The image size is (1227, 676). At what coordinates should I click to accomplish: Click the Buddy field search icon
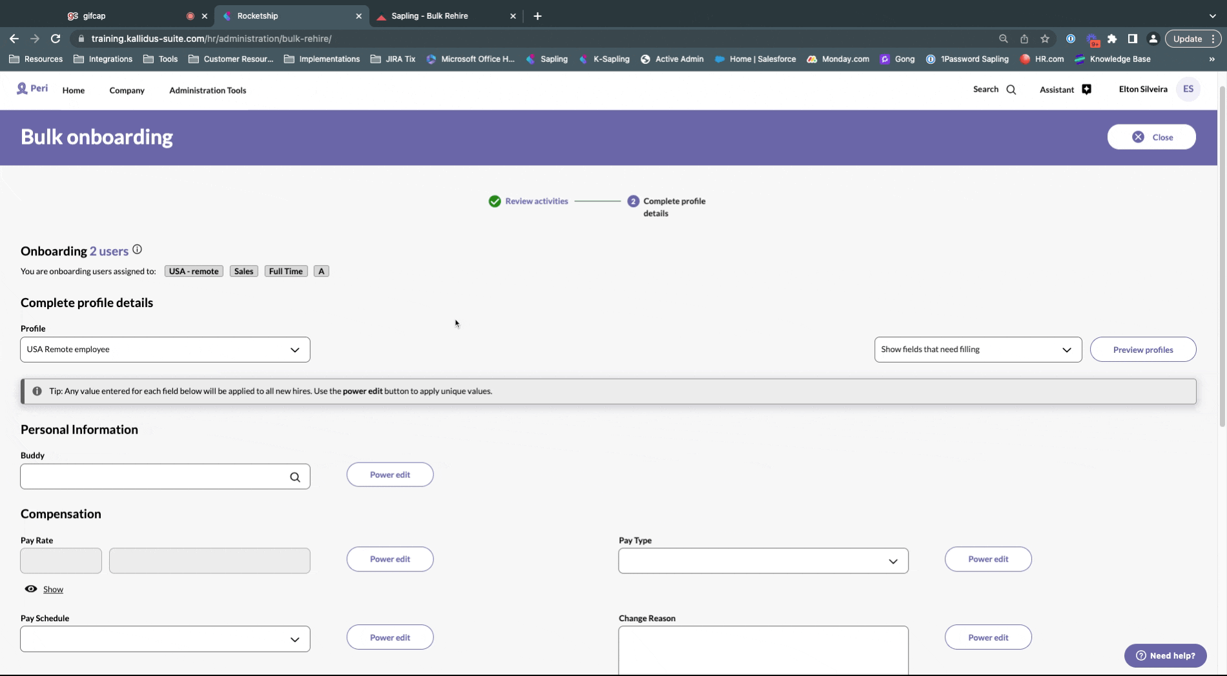[295, 477]
